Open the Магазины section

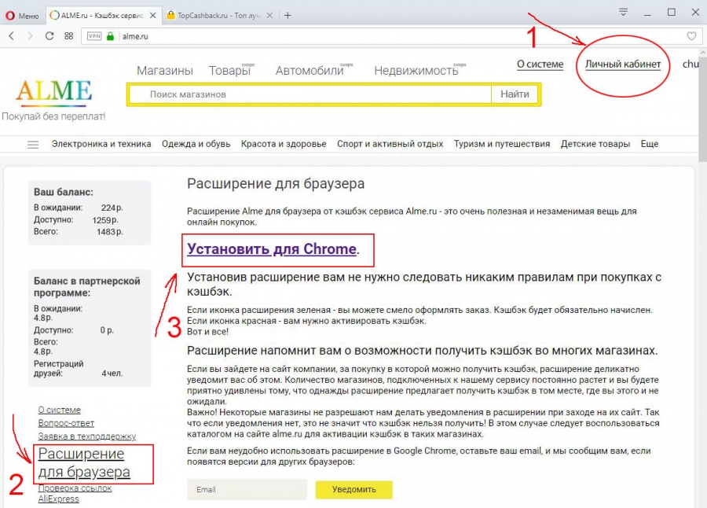[165, 71]
